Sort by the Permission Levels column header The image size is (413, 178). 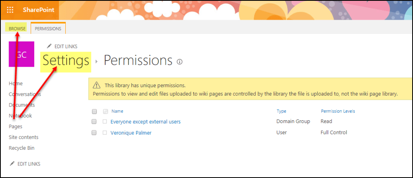pos(338,111)
